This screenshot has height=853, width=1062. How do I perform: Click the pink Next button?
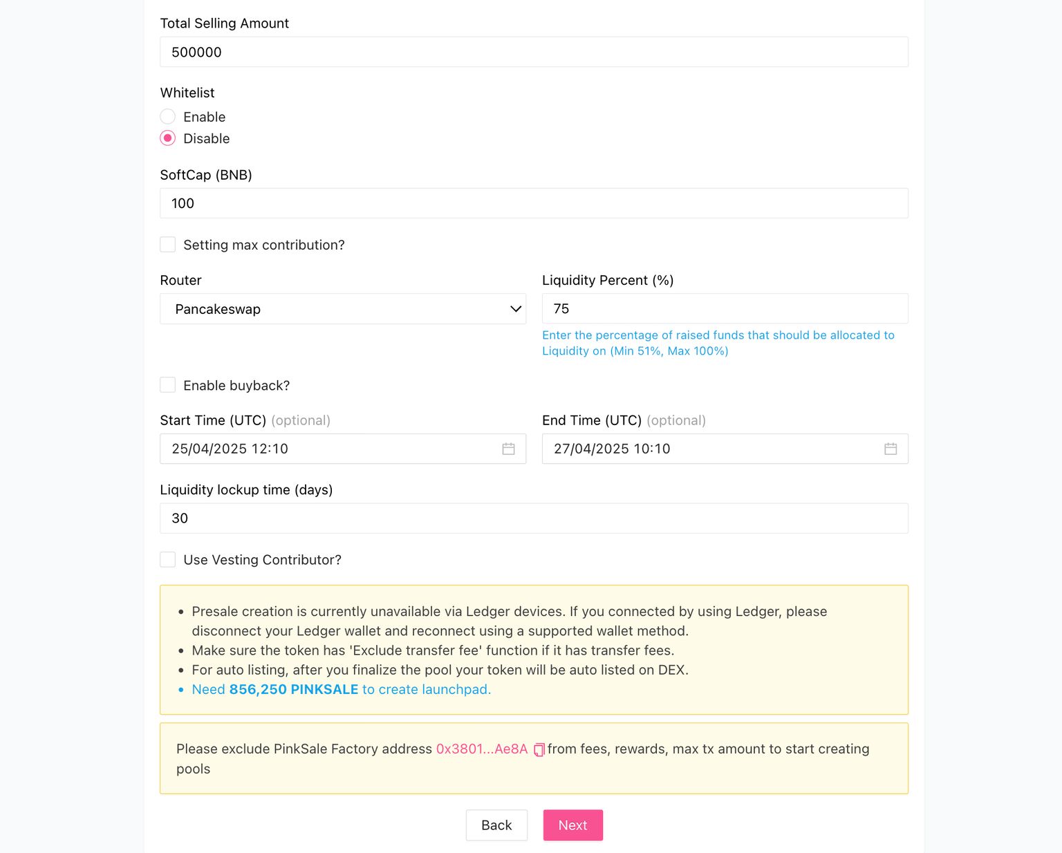click(572, 825)
